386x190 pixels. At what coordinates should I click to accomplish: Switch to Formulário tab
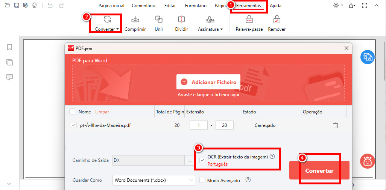[196, 5]
